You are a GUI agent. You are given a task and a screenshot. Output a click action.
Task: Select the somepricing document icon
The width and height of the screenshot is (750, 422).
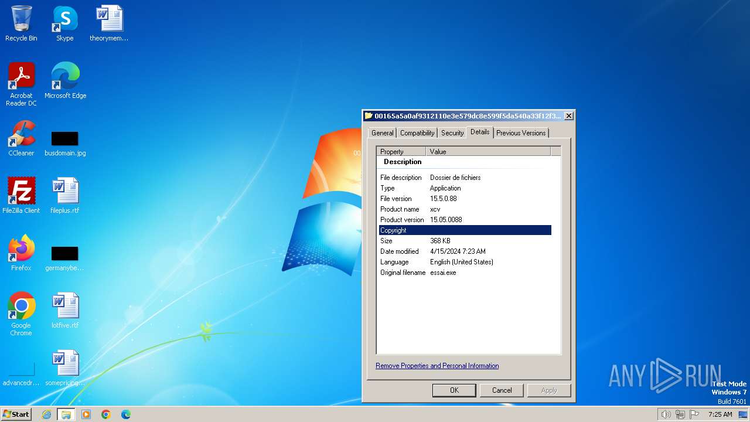(65, 368)
